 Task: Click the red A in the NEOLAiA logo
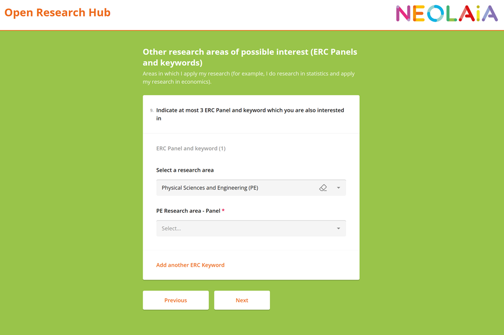(466, 14)
